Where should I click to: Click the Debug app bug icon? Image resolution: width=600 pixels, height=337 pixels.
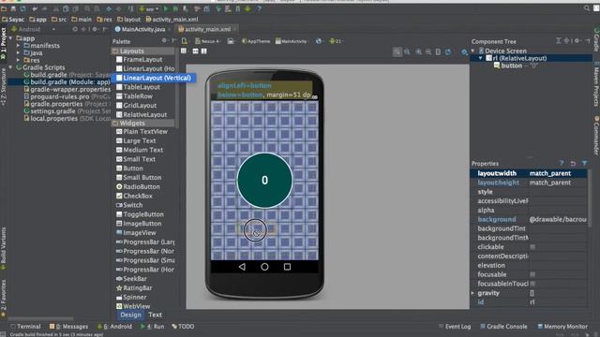coord(175,8)
